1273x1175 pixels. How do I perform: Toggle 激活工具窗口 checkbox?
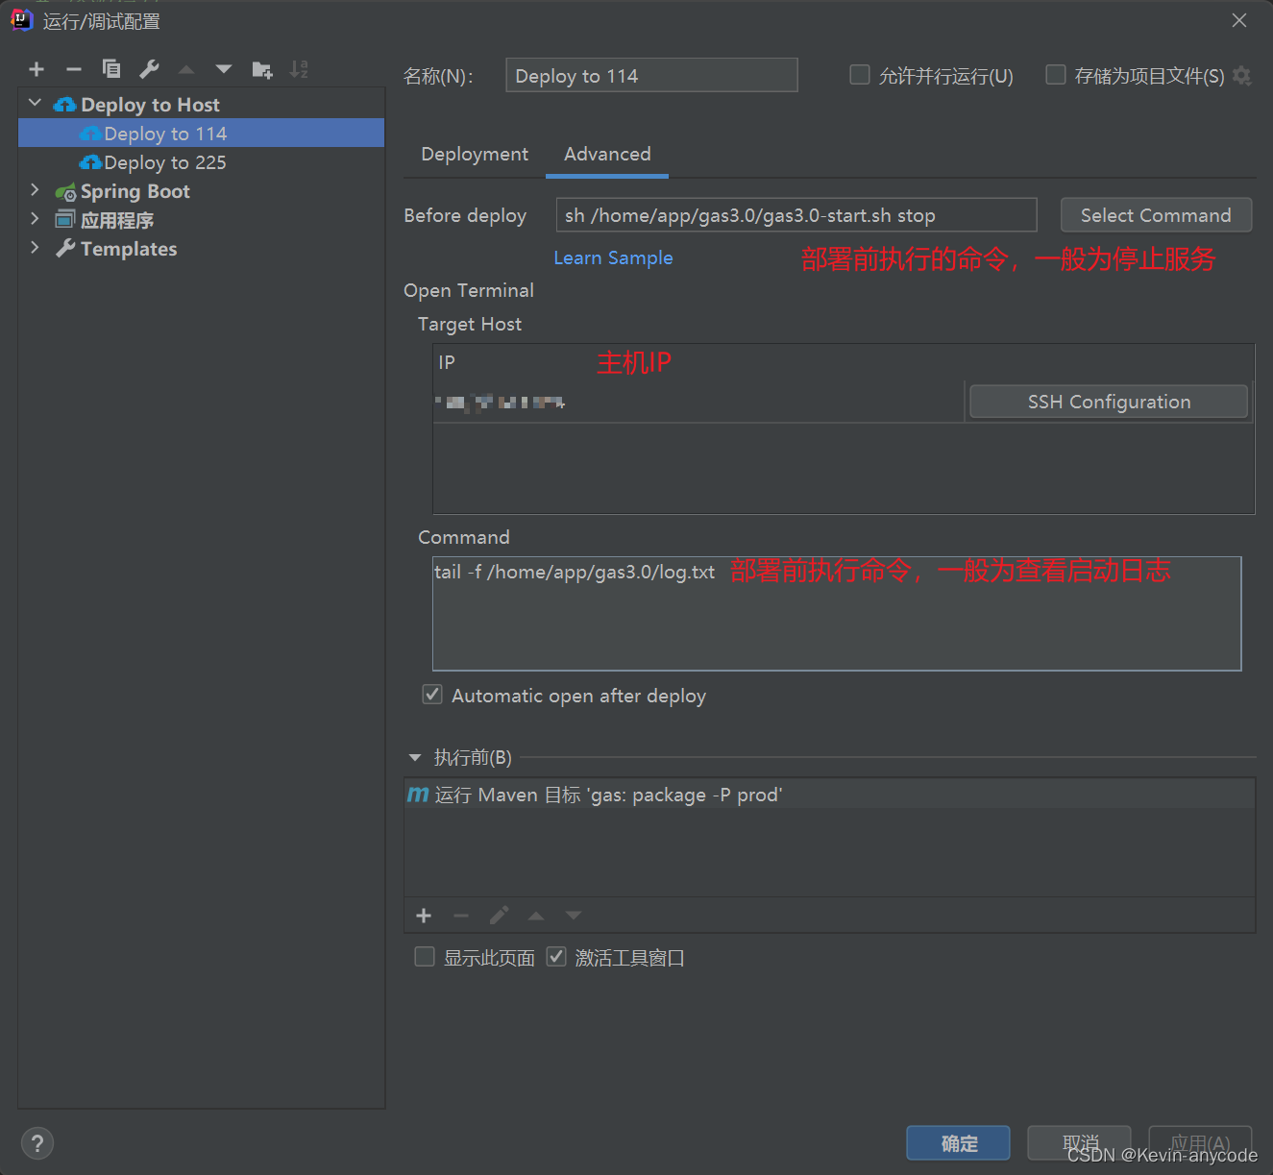[556, 957]
